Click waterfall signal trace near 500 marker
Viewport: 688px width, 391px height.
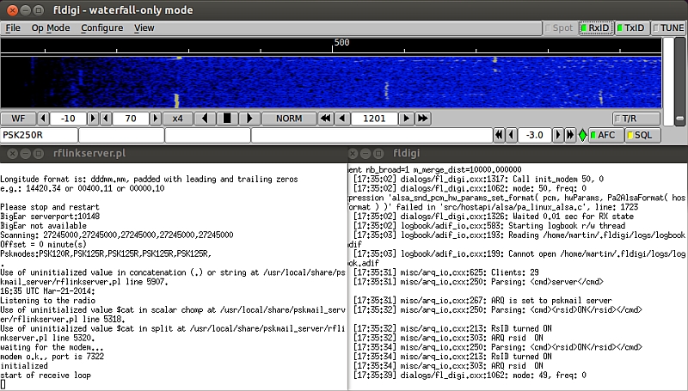coord(386,91)
